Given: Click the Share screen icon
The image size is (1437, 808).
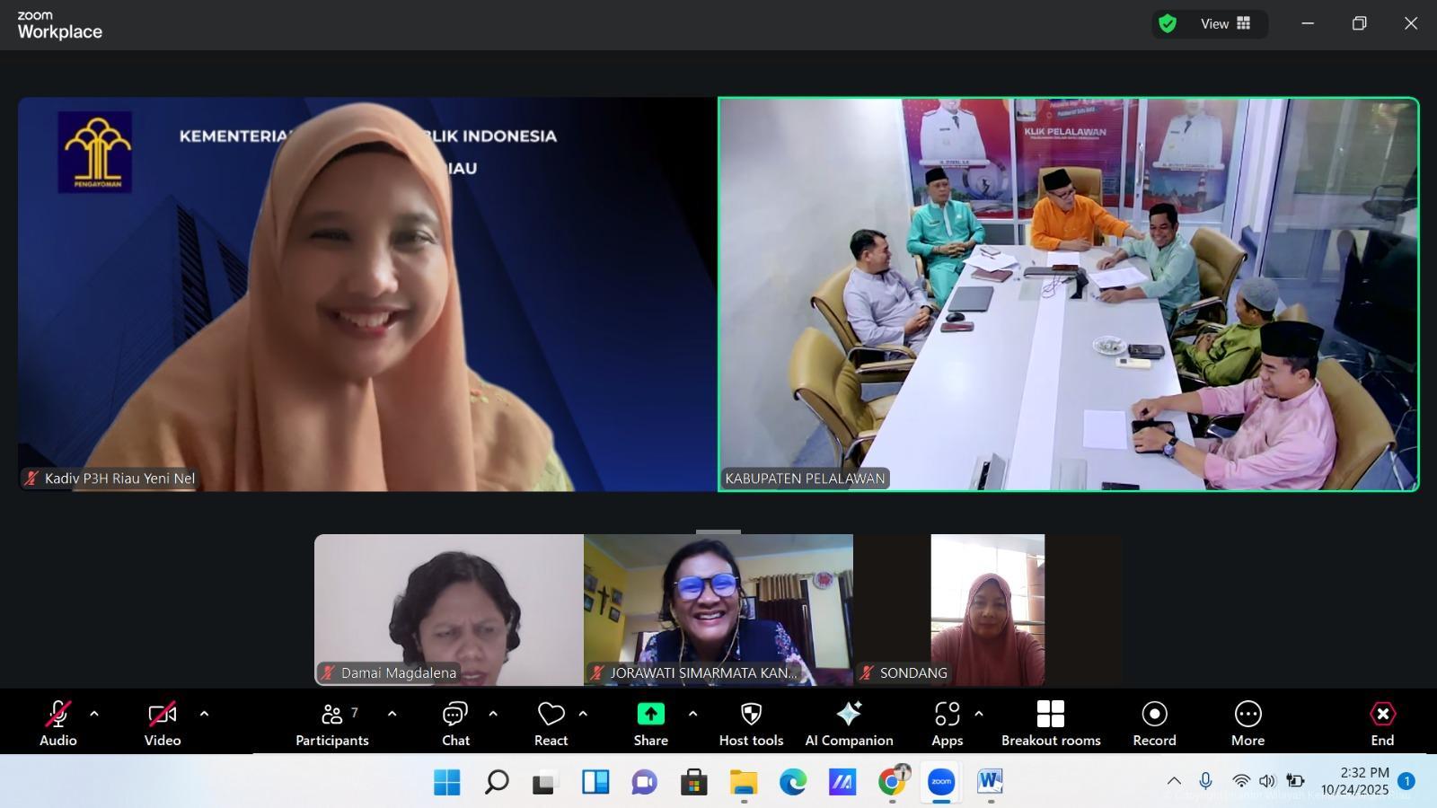Looking at the screenshot, I should click(x=650, y=715).
